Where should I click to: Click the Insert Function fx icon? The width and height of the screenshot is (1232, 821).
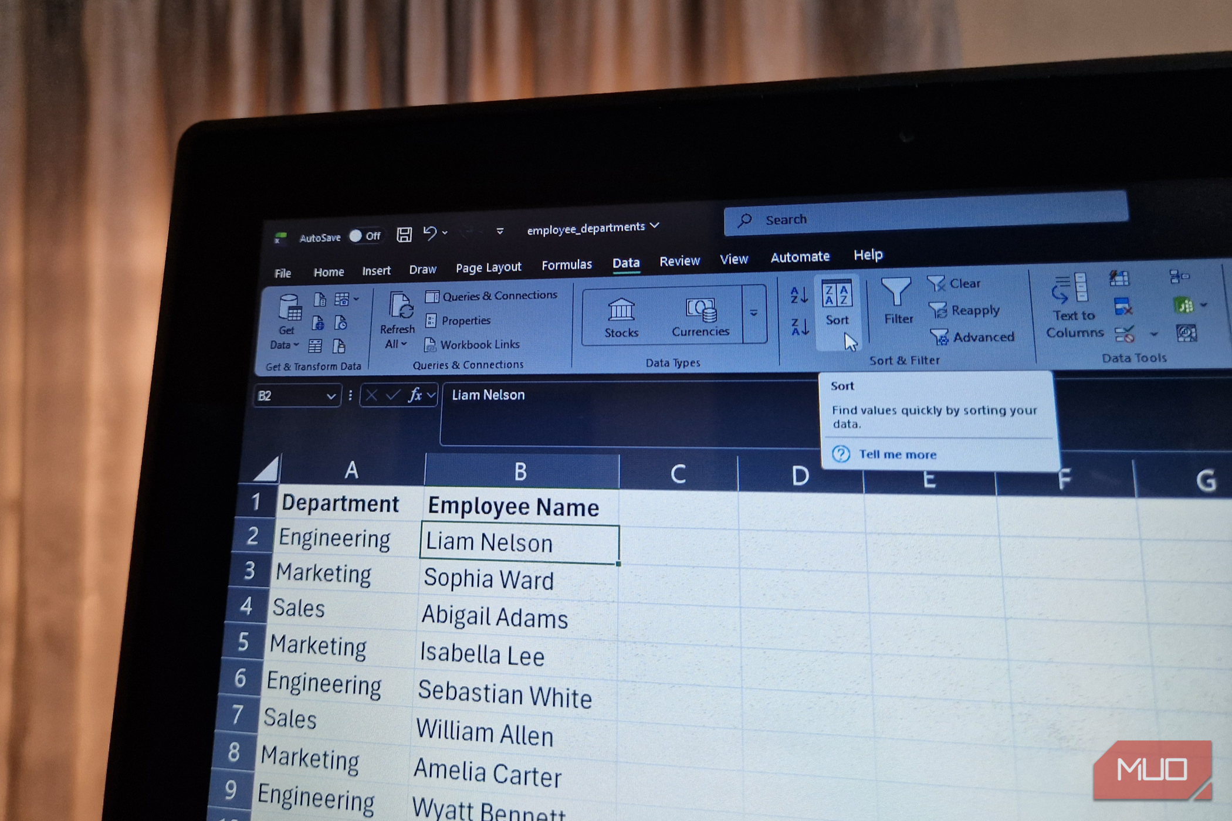tap(415, 395)
